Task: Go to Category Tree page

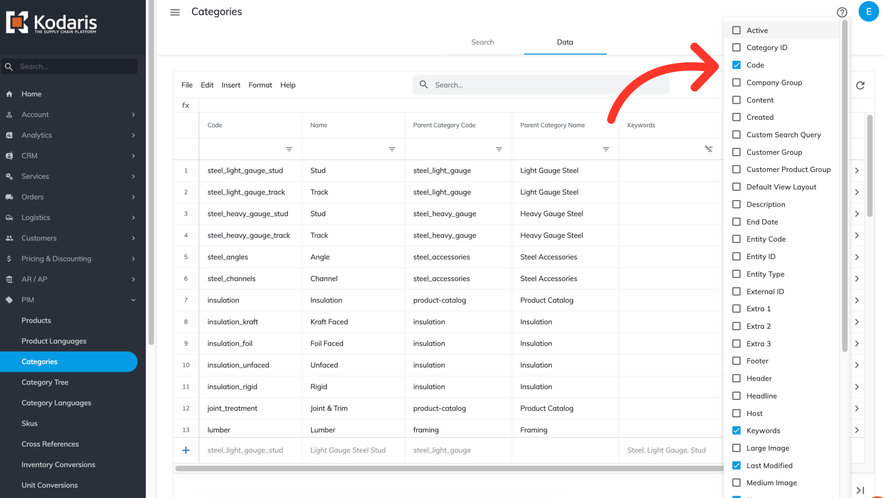Action: 45,382
